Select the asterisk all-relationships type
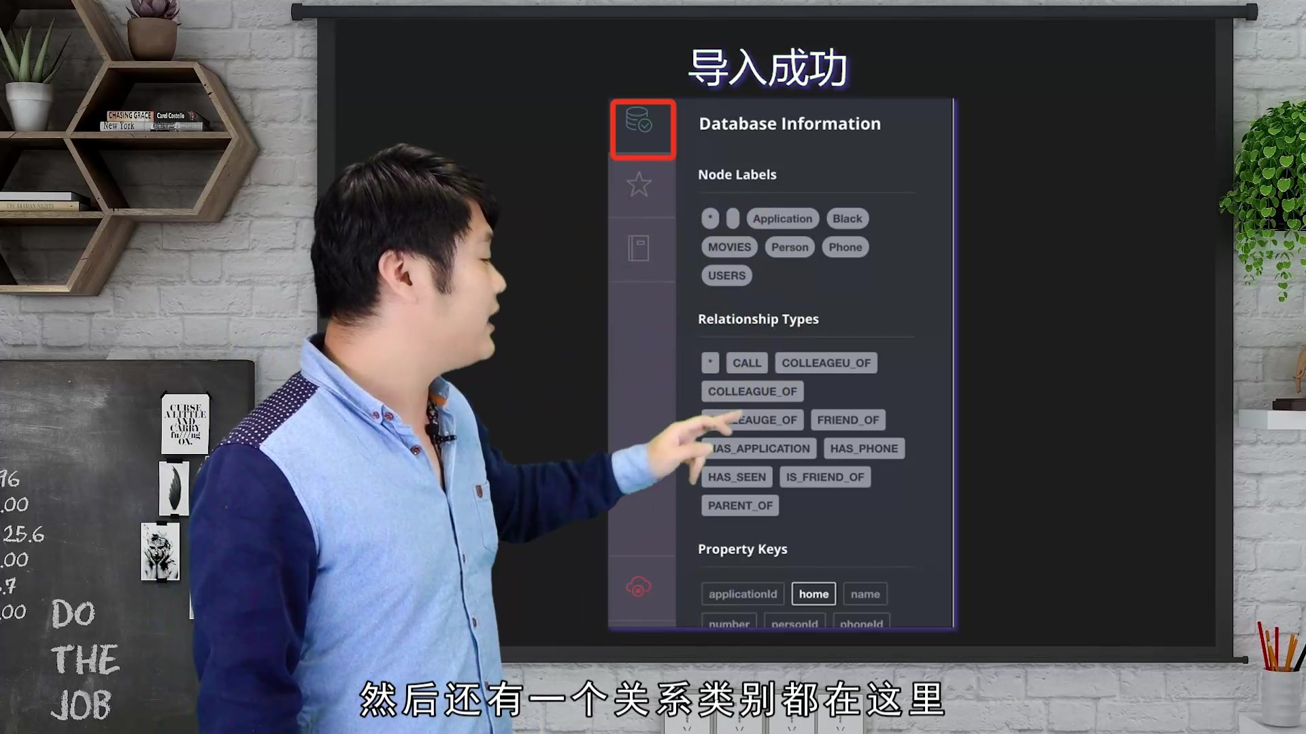Image resolution: width=1306 pixels, height=734 pixels. click(x=710, y=362)
